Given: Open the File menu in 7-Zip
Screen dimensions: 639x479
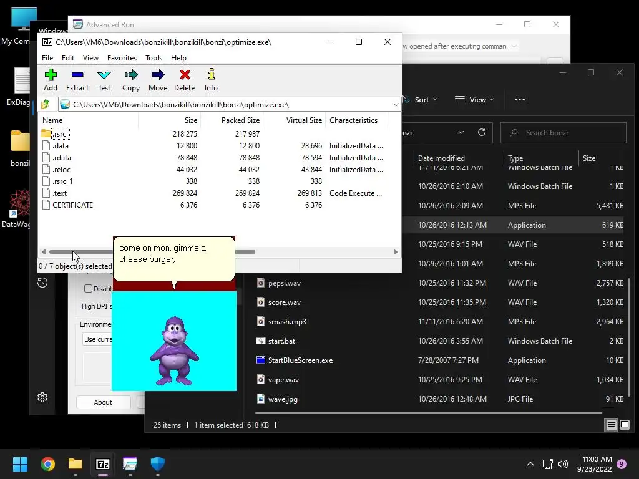Looking at the screenshot, I should pyautogui.click(x=47, y=58).
